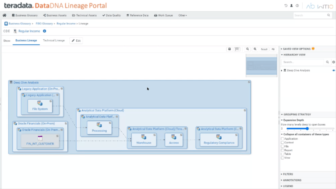Open the Other dropdown menu

(x=182, y=16)
